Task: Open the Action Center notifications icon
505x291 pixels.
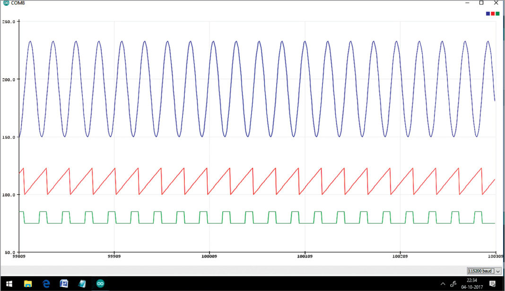Action: [492, 283]
